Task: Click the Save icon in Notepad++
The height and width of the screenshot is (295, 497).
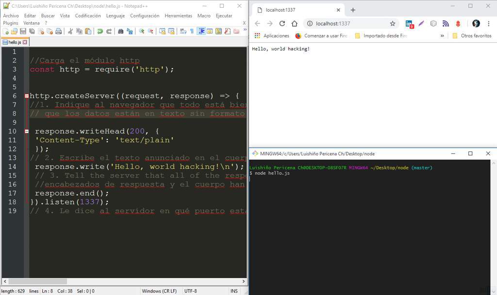Action: (x=22, y=32)
